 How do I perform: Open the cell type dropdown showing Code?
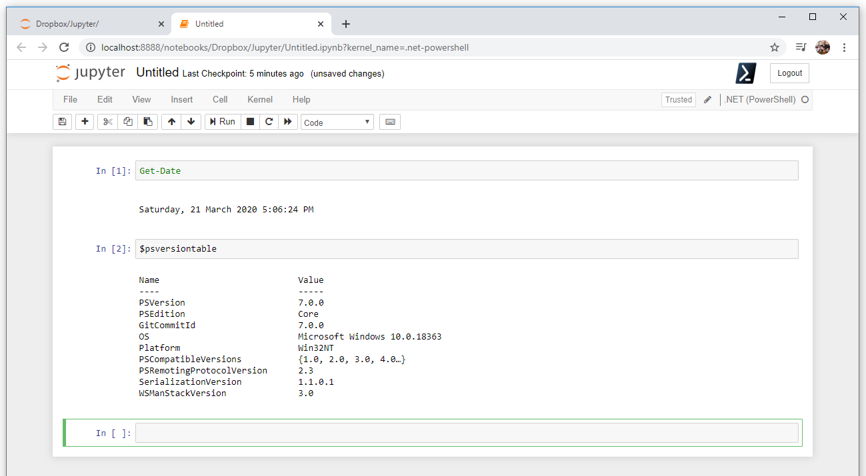point(337,122)
